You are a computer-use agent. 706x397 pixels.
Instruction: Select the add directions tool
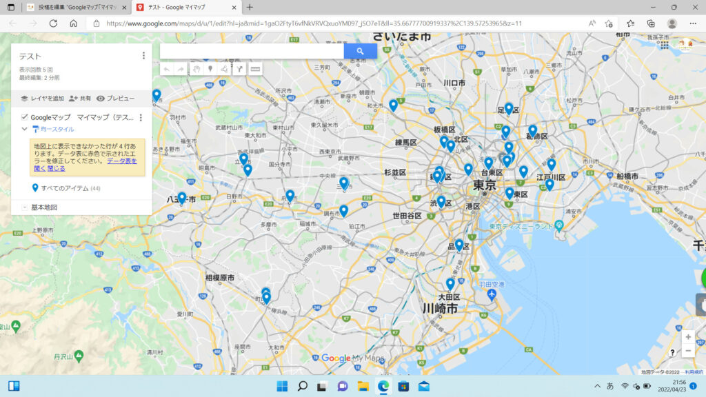239,69
